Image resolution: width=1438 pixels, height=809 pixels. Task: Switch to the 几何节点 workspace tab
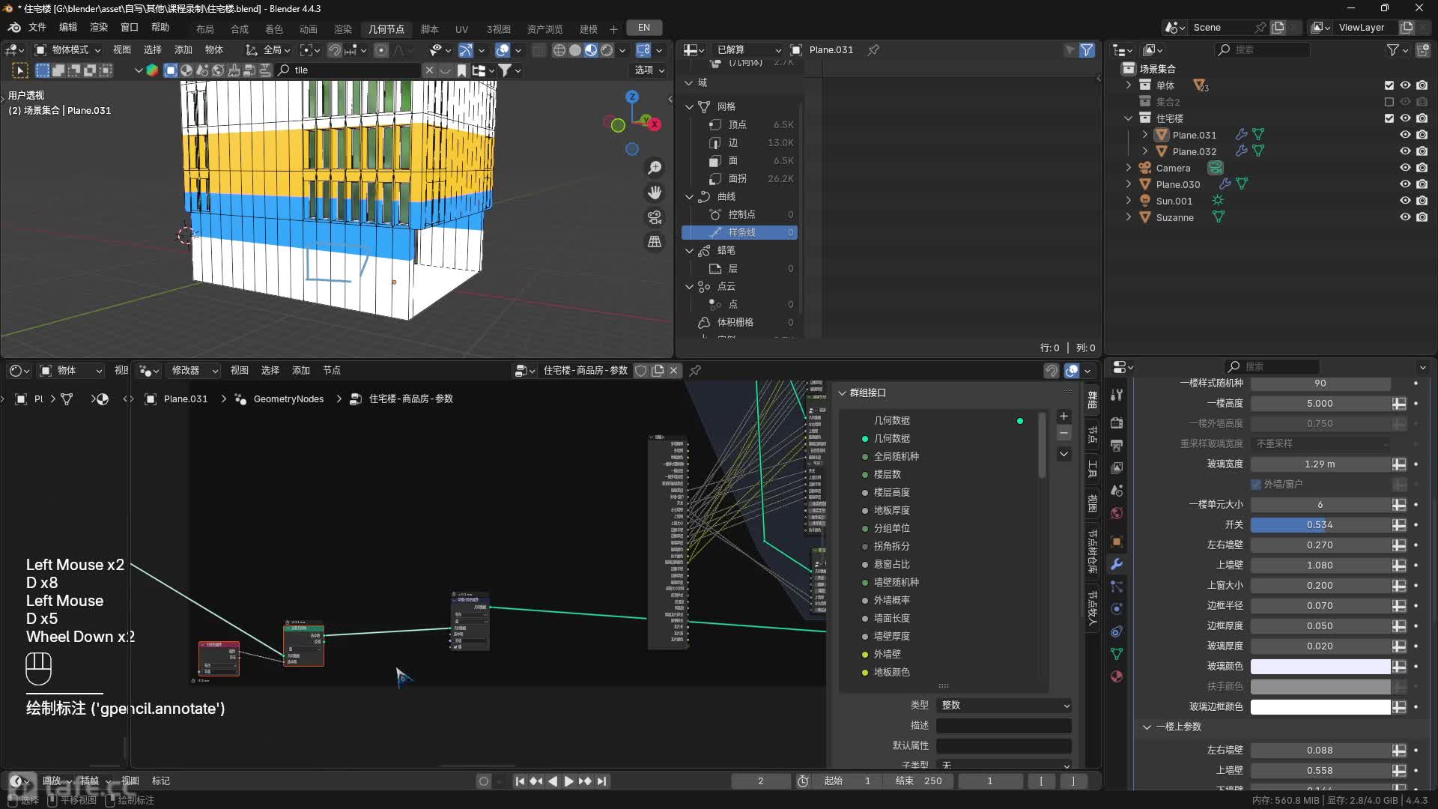tap(386, 28)
